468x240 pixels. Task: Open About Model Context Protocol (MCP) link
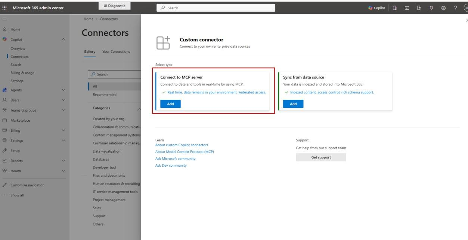tap(184, 151)
